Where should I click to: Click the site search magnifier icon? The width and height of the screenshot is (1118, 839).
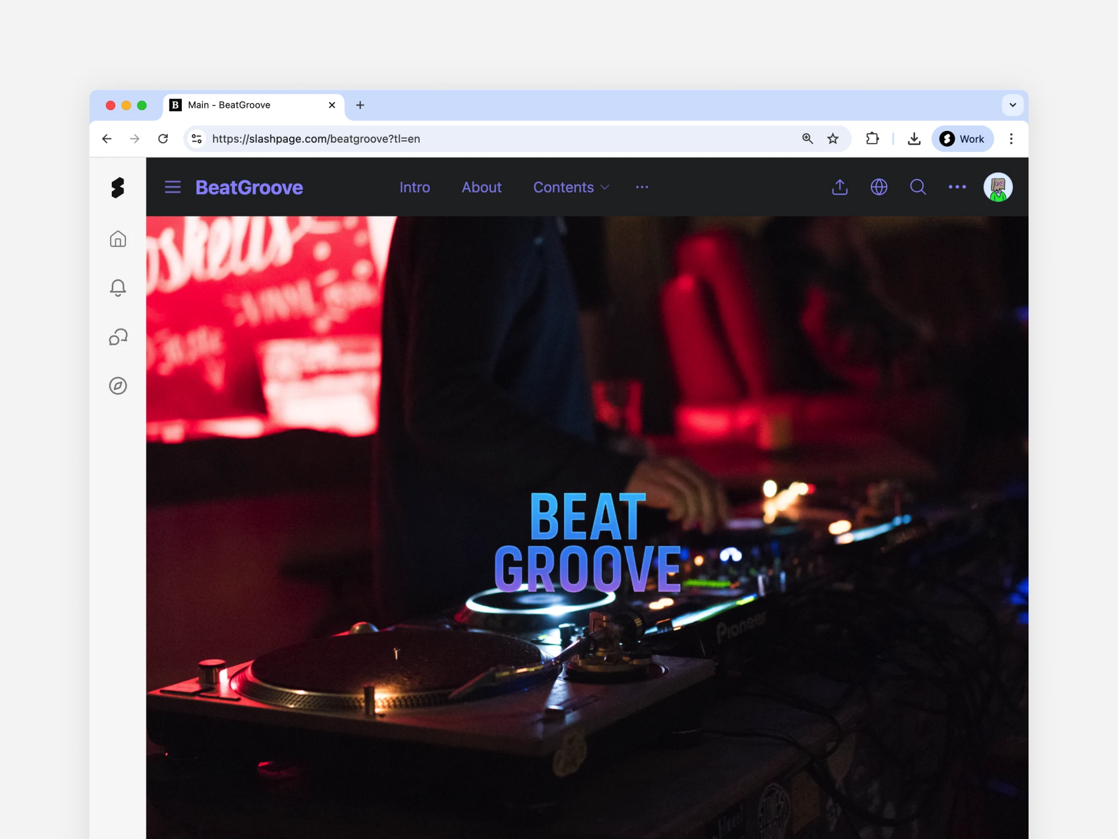(918, 187)
